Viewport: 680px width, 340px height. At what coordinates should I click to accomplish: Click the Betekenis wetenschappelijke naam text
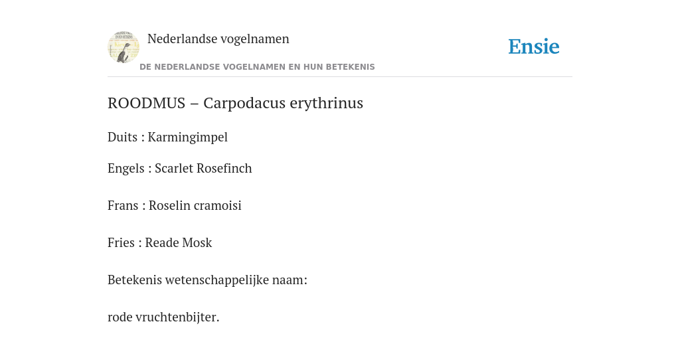point(207,280)
